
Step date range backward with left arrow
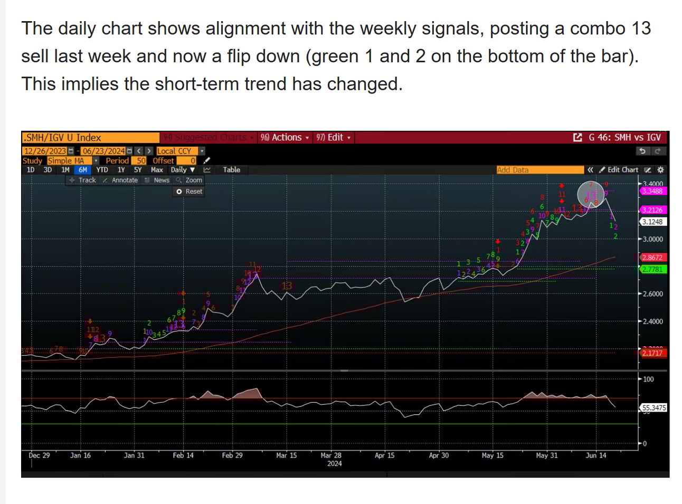(139, 151)
